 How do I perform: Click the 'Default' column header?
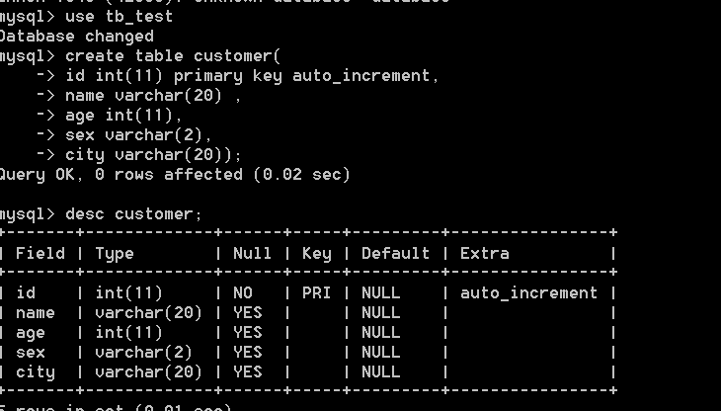click(395, 254)
